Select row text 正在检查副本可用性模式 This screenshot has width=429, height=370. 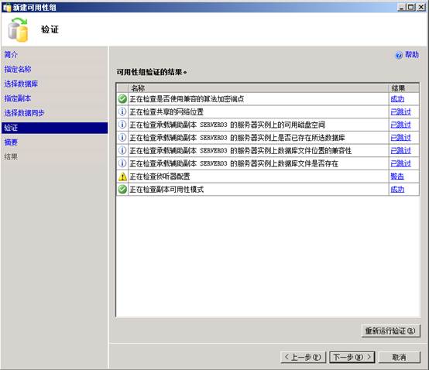point(166,189)
